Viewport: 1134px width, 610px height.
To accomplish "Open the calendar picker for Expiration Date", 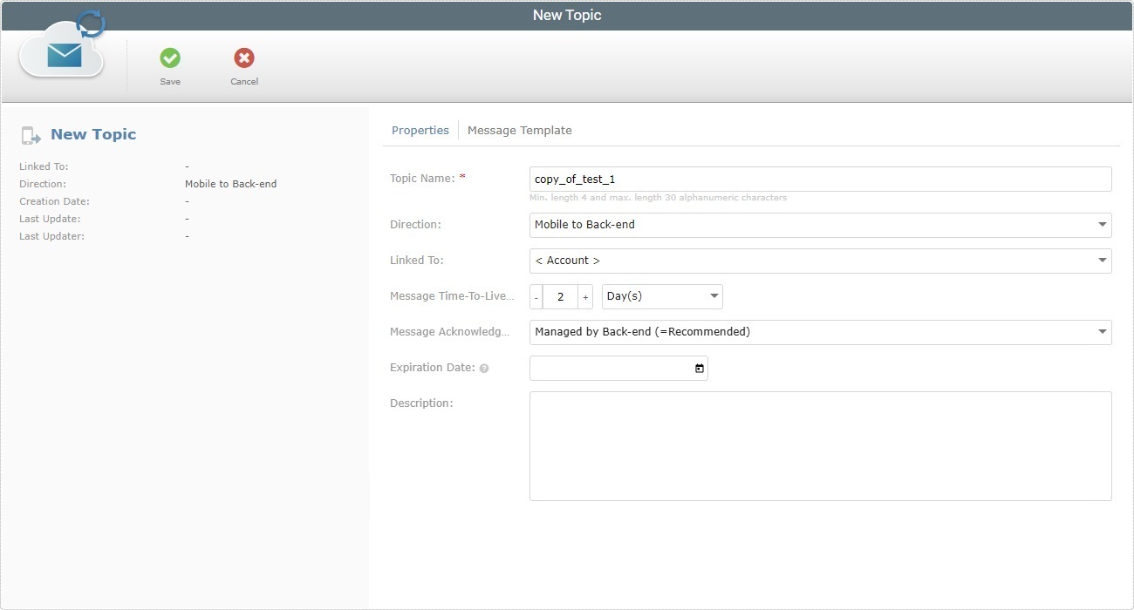I will [698, 368].
